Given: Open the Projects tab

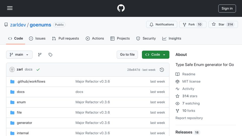Looking at the screenshot, I should pyautogui.click(x=120, y=38).
